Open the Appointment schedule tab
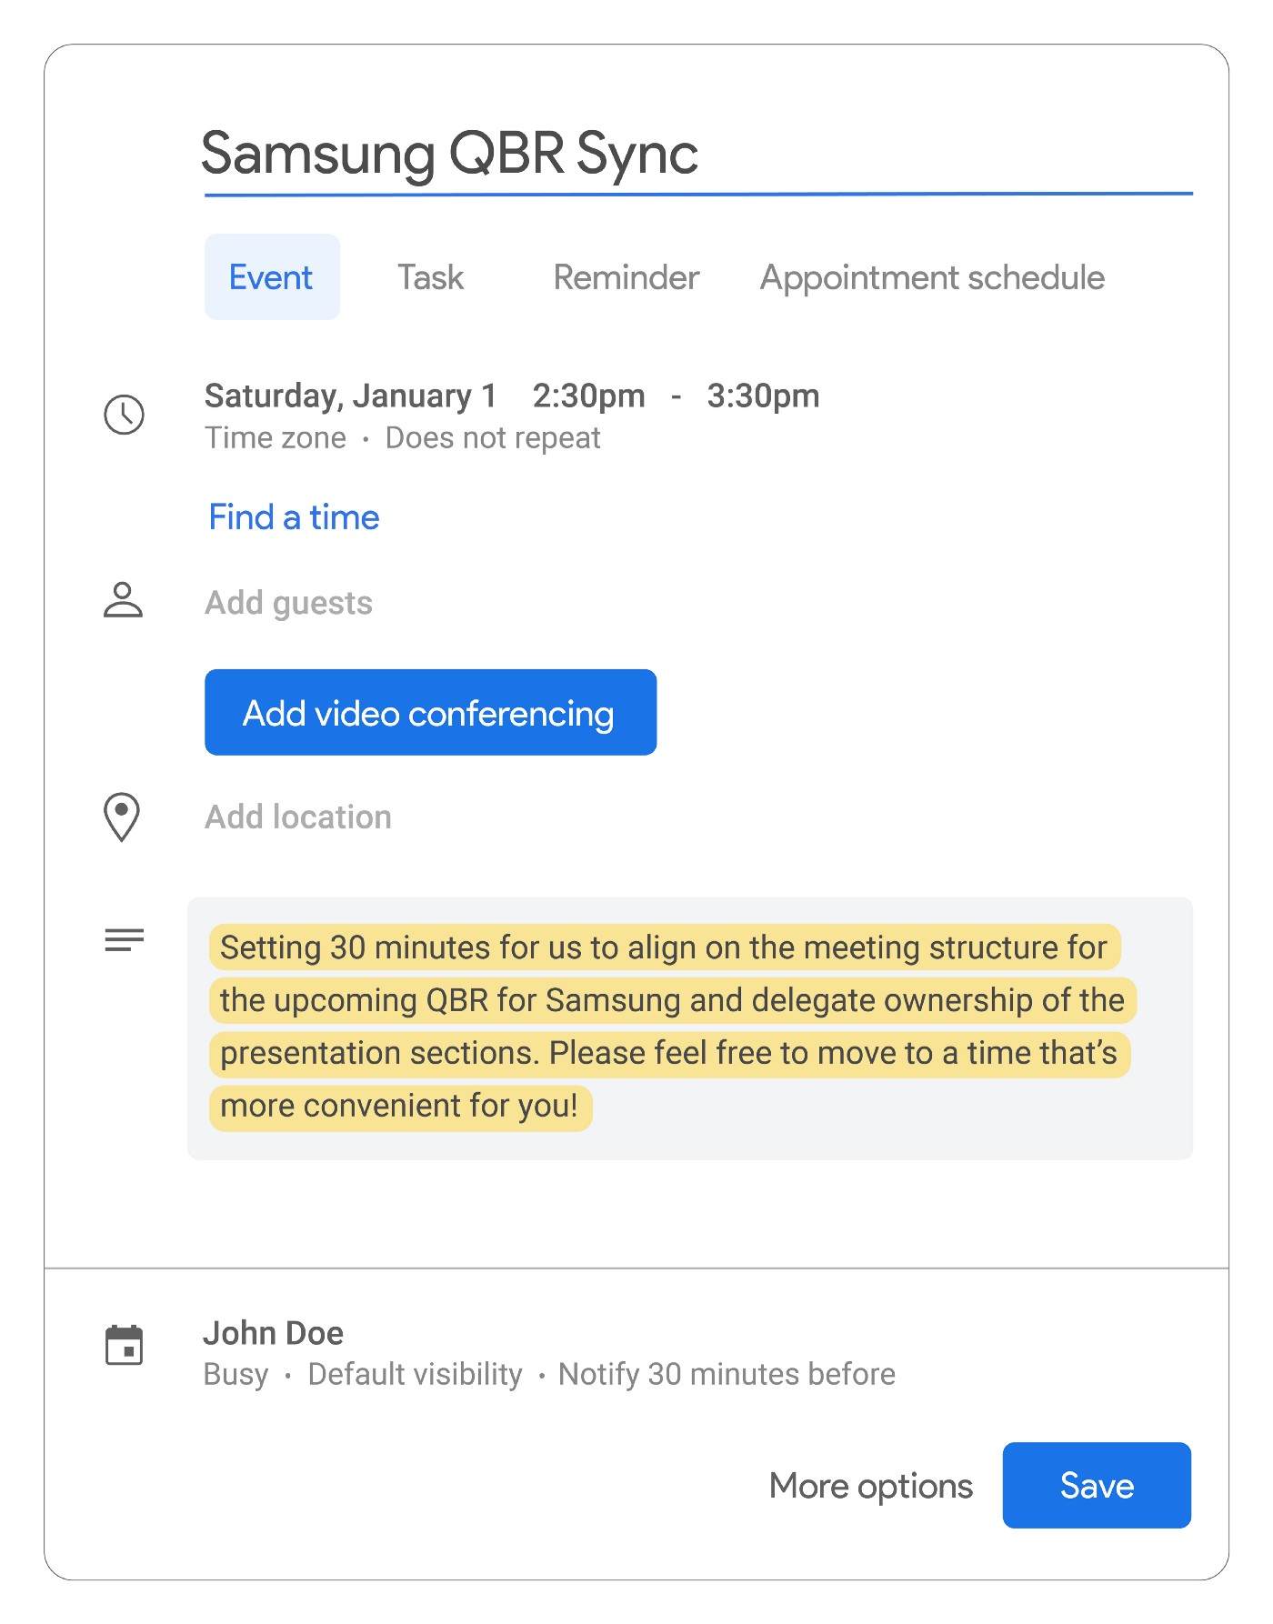 click(x=932, y=276)
